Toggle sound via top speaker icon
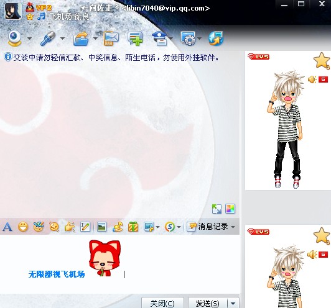The width and height of the screenshot is (331, 308). click(312, 79)
